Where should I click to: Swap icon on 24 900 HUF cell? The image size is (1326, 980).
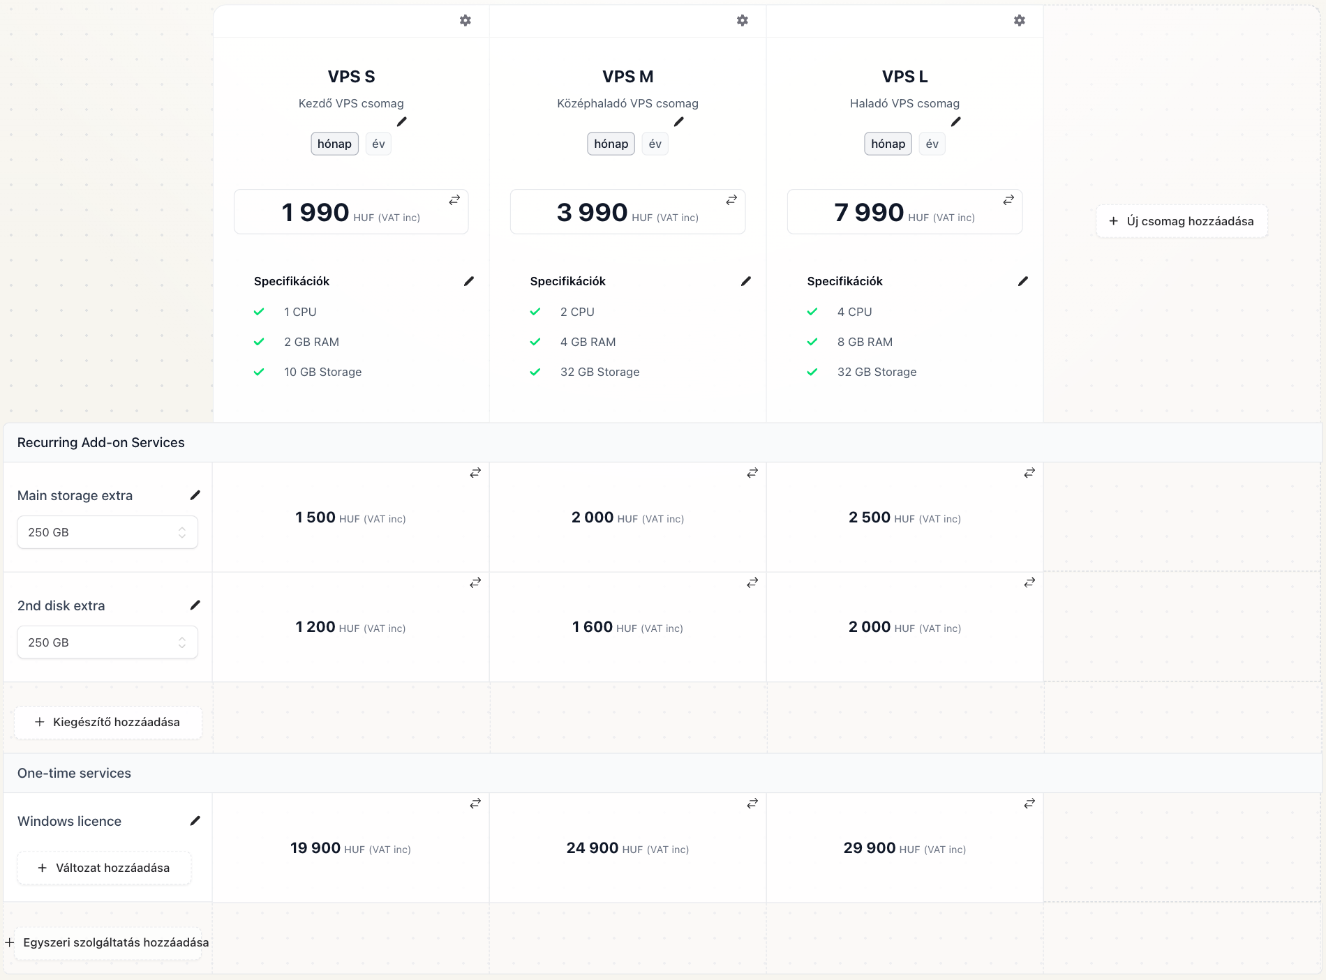point(752,804)
